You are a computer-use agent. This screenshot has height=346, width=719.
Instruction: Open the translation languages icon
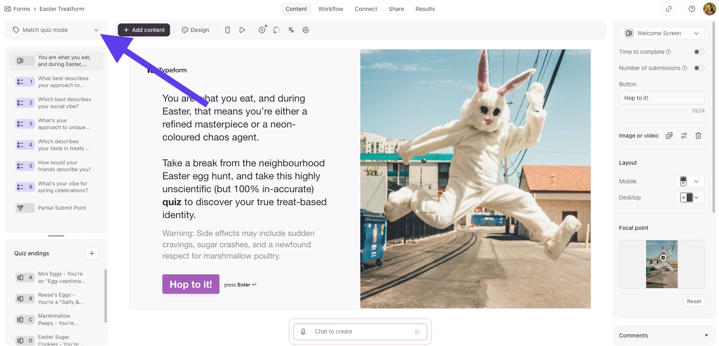click(x=291, y=30)
